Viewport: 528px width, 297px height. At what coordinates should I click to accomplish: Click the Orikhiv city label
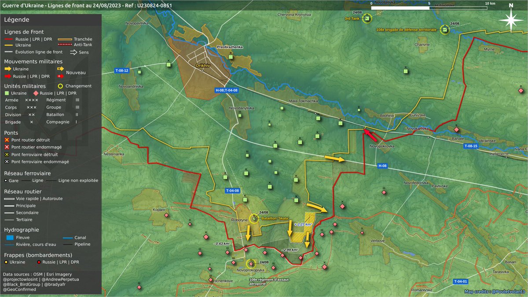pos(203,66)
